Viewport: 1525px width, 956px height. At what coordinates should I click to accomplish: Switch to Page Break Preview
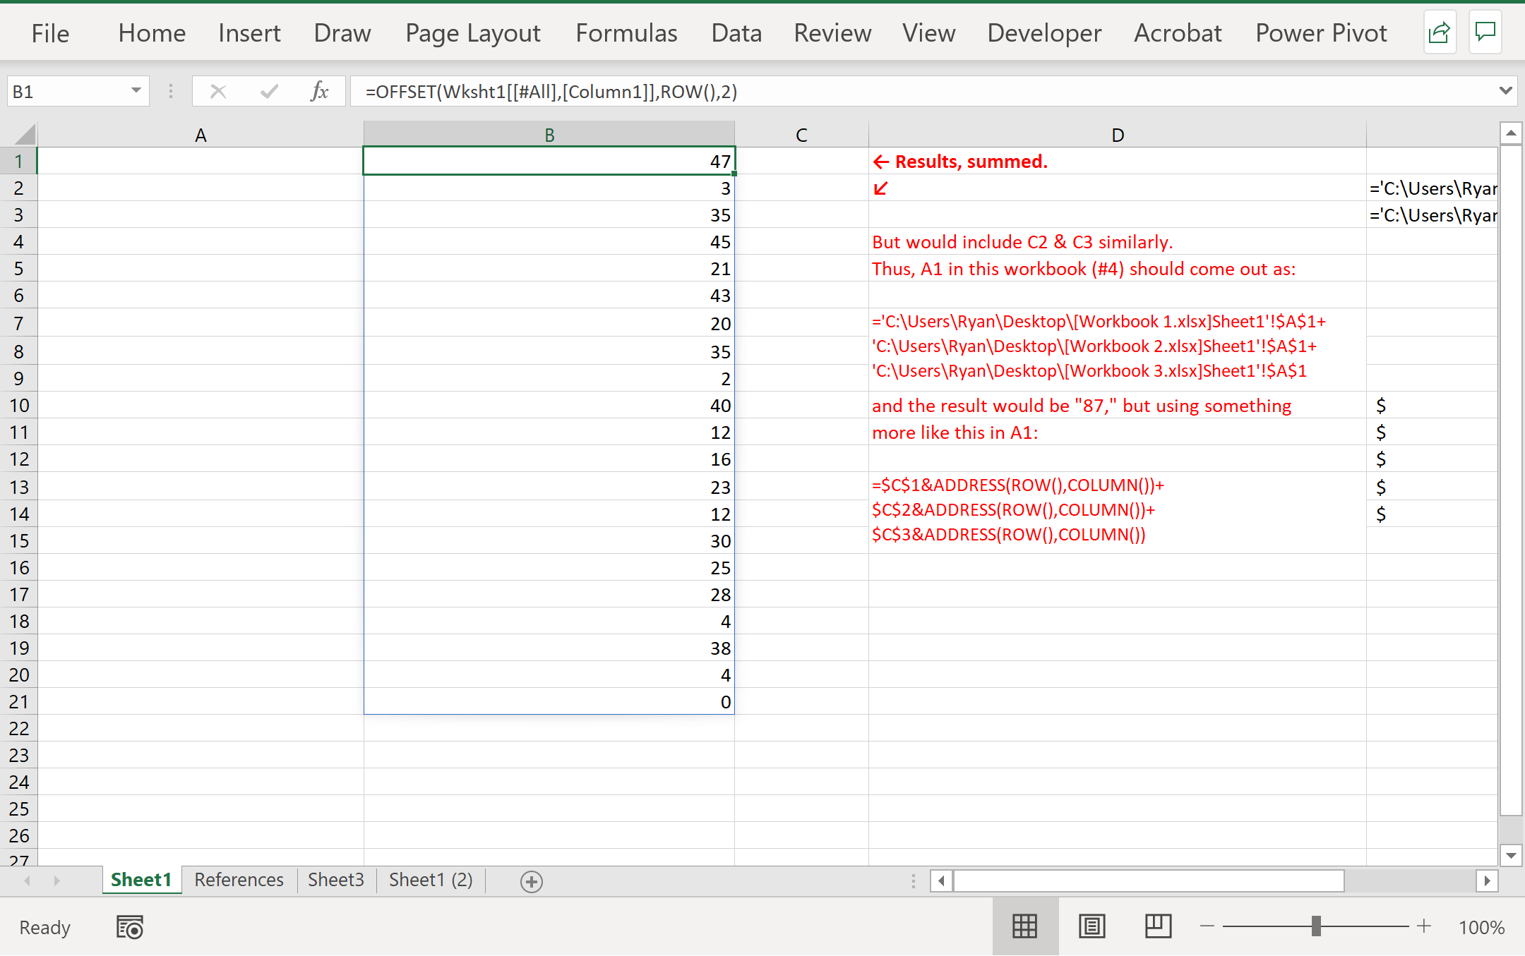[1158, 926]
